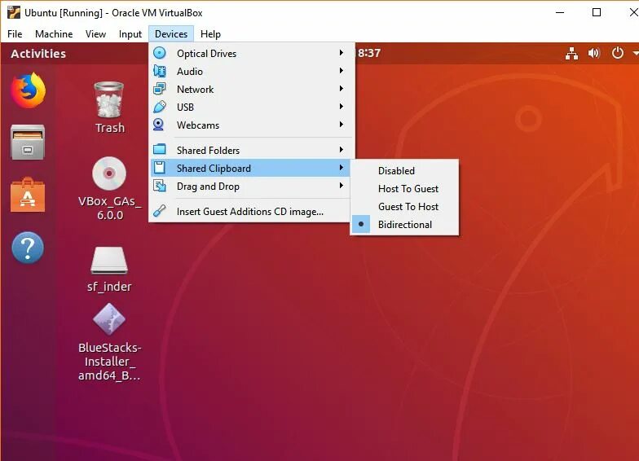Open the Input menu
639x461 pixels.
coord(130,34)
